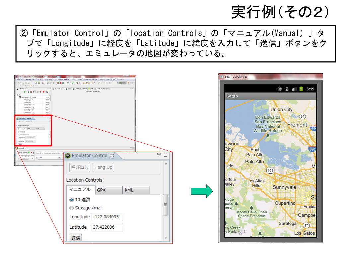This screenshot has width=340, height=255.
Task: Click the down arrow of enlarged panel scrollbar
Action: tap(166, 238)
